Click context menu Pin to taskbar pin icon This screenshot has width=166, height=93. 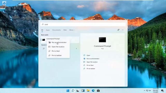50,55
